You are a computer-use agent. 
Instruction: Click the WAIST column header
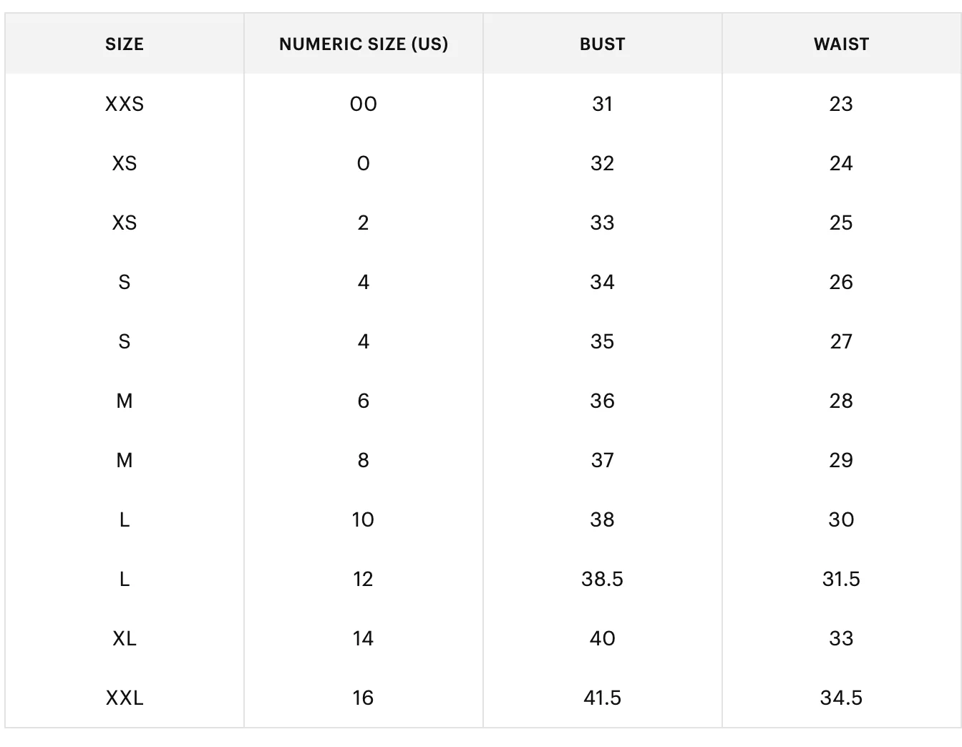tap(842, 44)
